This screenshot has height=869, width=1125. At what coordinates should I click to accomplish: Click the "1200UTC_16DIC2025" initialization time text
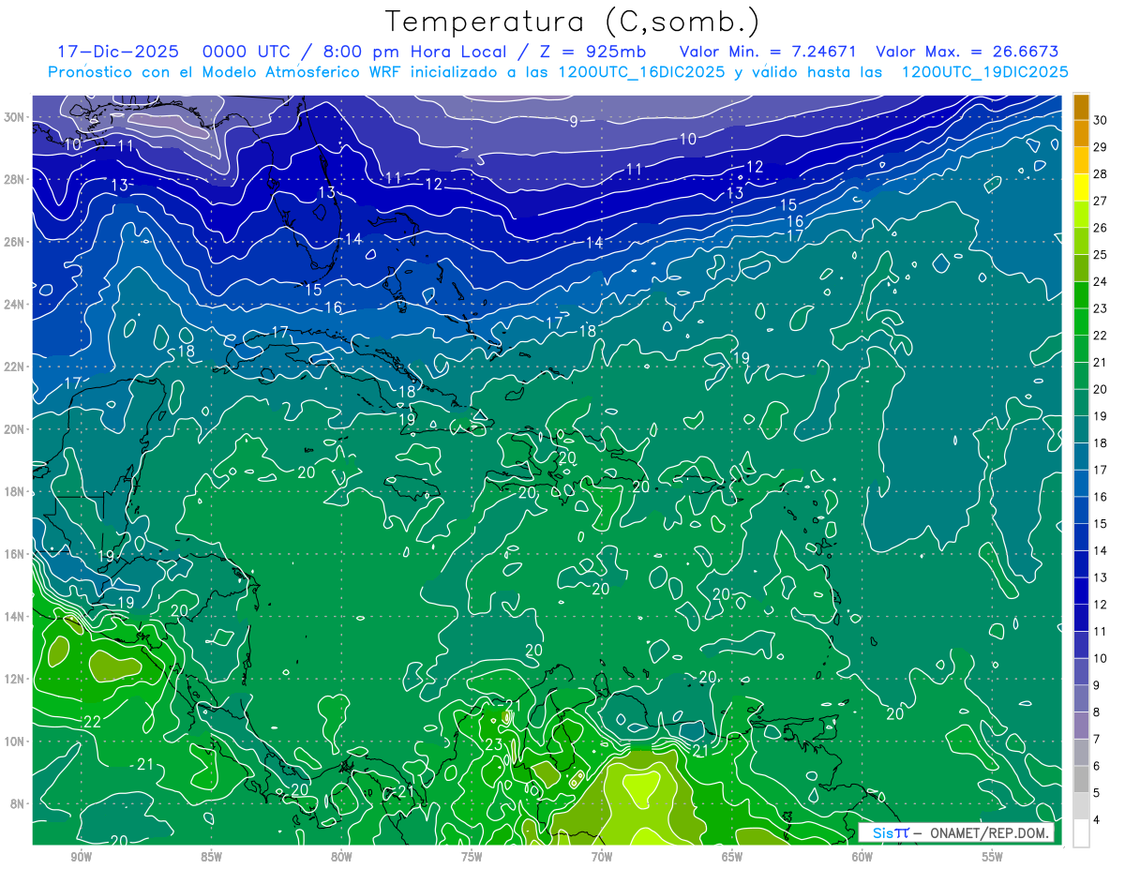[x=641, y=72]
